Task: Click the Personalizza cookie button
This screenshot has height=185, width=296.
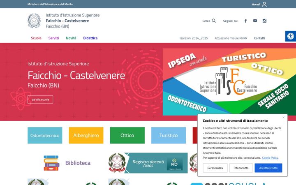Action: click(x=215, y=168)
